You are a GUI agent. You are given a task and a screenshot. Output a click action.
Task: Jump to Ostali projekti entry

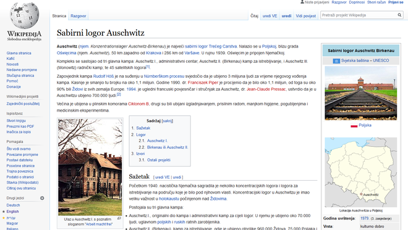point(159,160)
